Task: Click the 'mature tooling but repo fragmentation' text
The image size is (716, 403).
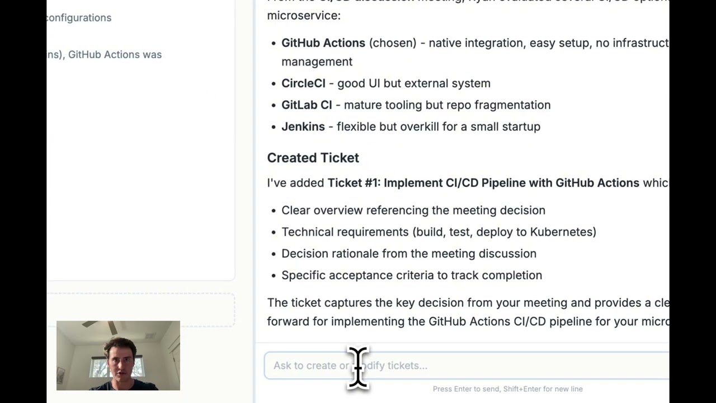Action: click(x=447, y=105)
